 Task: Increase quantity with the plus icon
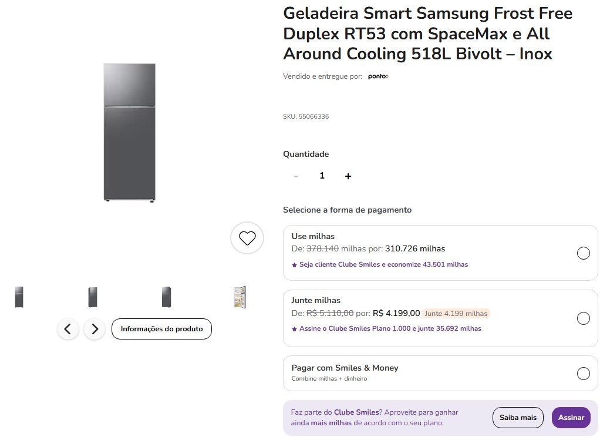pyautogui.click(x=348, y=176)
